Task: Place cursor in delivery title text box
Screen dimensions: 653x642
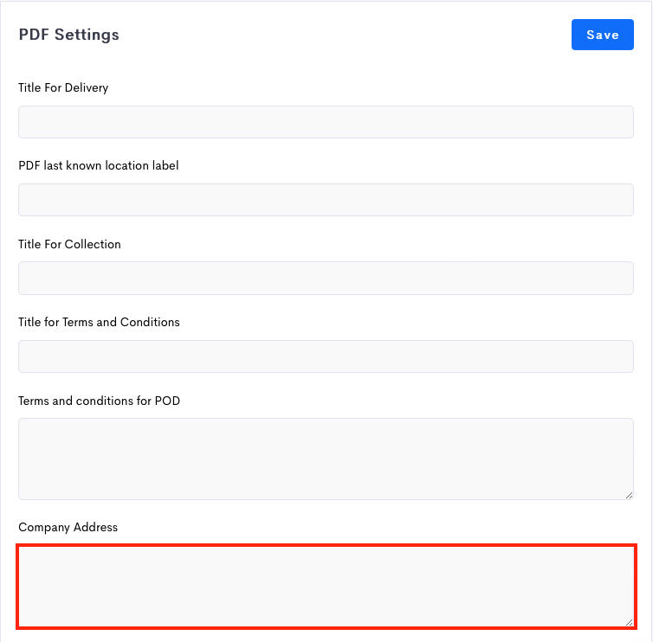Action: [x=326, y=122]
